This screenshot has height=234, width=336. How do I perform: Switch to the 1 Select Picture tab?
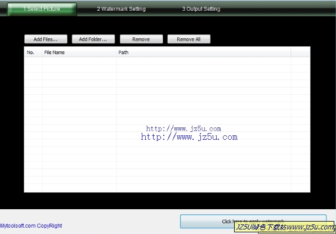42,9
